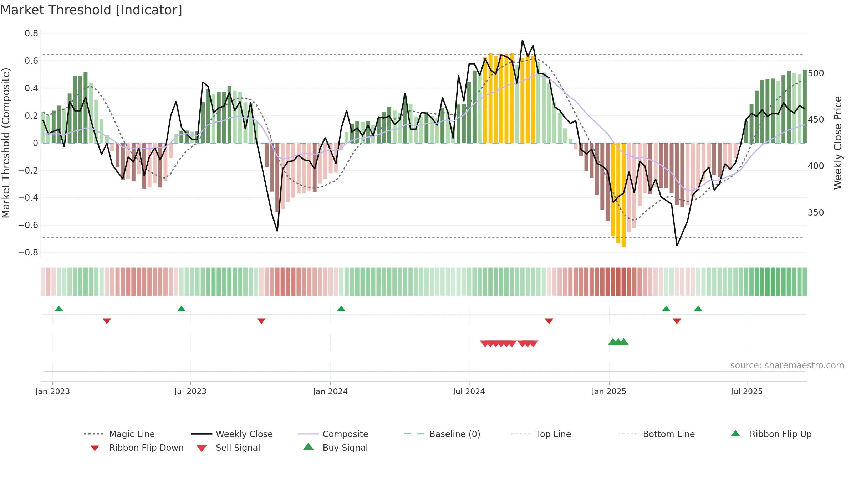856x481 pixels.
Task: Click the last ribbon flip up marker before Jul 2025
Action: (x=698, y=309)
